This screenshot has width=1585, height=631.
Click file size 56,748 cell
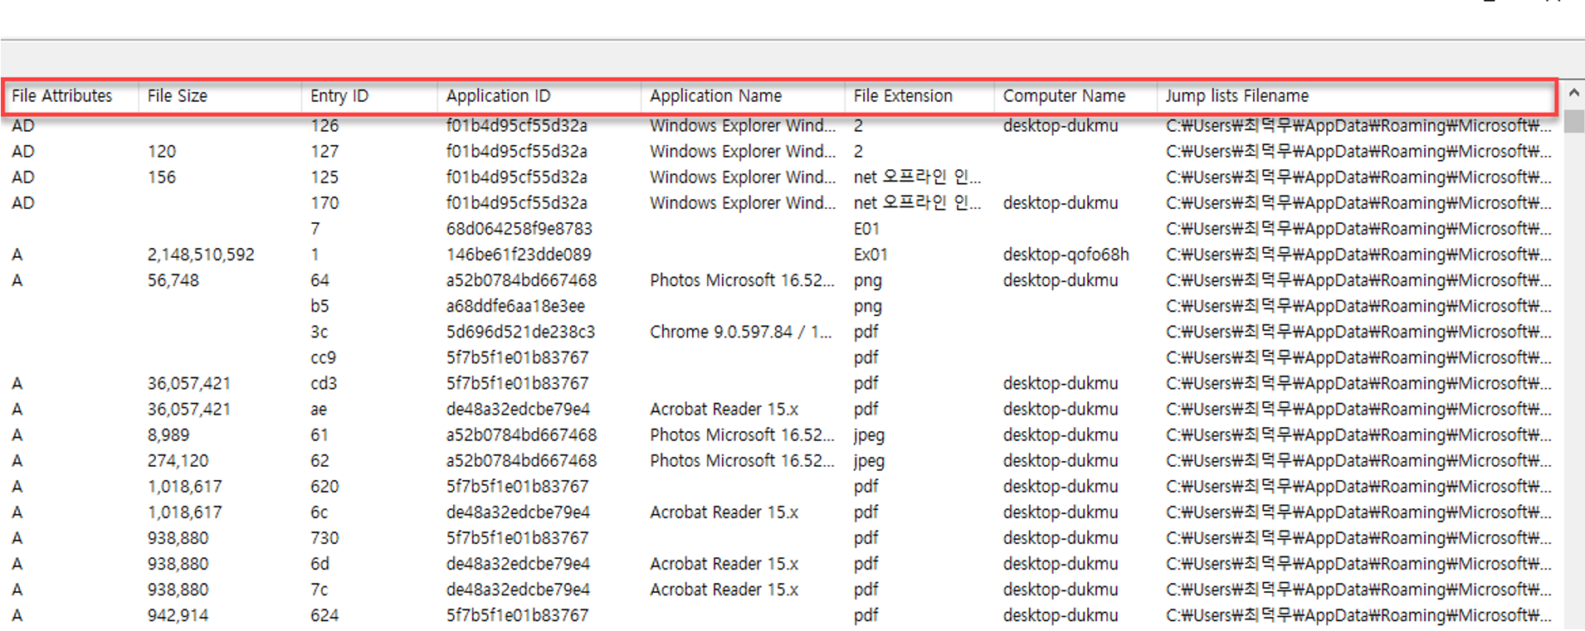[173, 280]
